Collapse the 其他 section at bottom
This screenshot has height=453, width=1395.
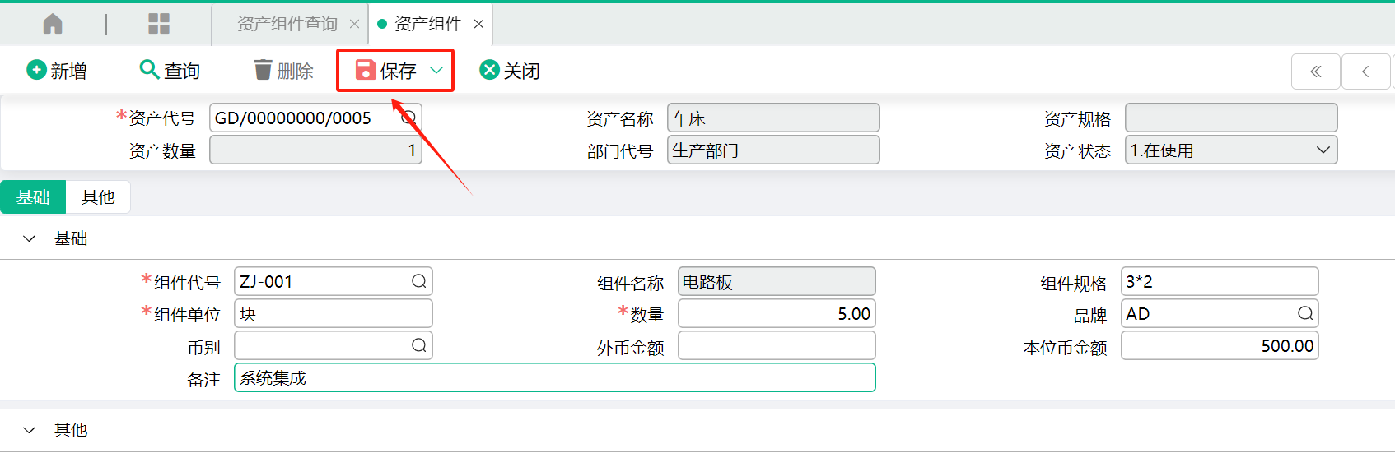(x=30, y=430)
